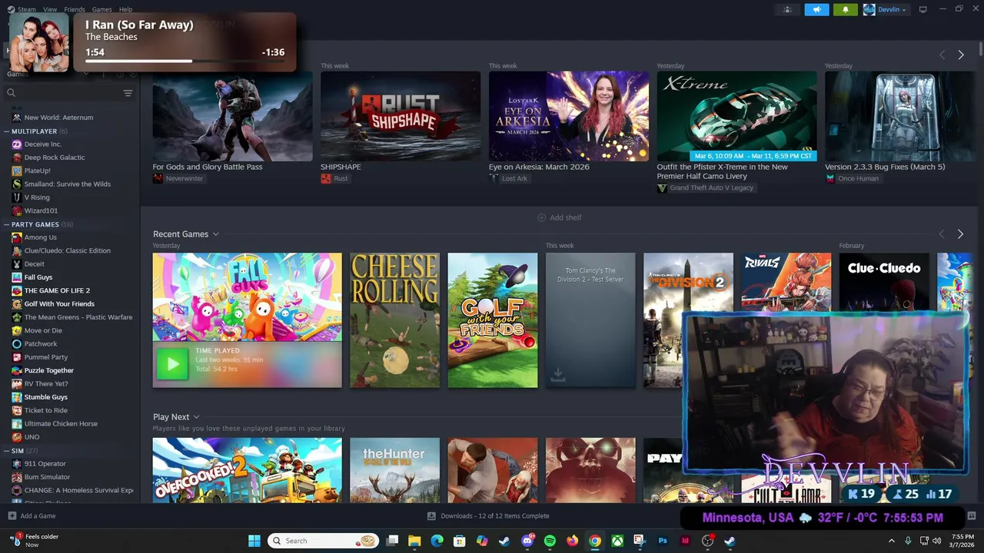Open the Cheese Rolling game cover
The height and width of the screenshot is (553, 984).
pos(394,320)
